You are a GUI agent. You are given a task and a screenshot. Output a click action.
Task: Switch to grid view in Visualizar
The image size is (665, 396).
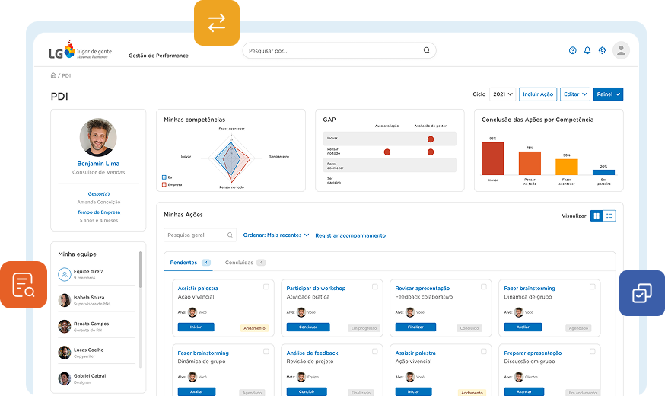(x=597, y=216)
